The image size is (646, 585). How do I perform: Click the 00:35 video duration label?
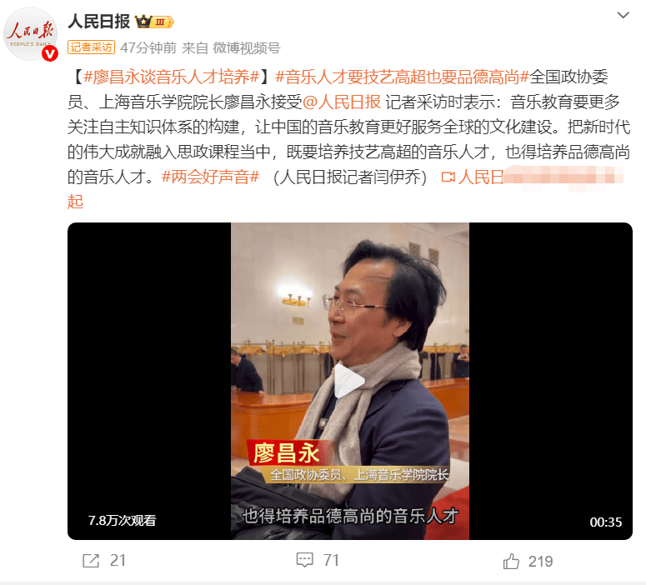click(606, 522)
